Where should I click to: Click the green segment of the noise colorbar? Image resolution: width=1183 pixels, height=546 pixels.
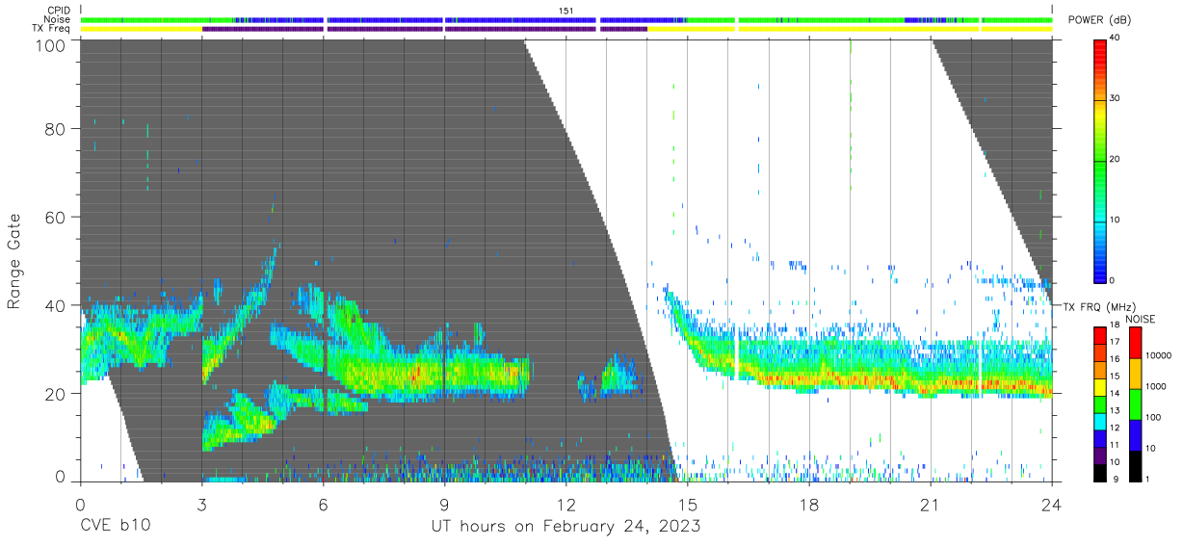pos(1135,403)
